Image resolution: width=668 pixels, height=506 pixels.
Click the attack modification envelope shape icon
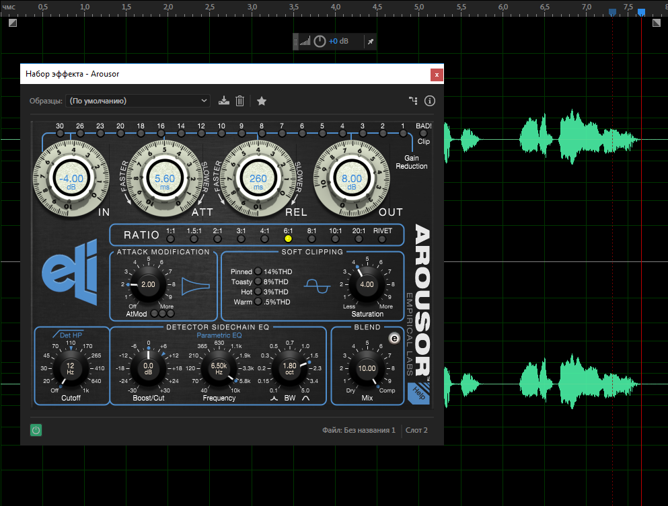[196, 286]
